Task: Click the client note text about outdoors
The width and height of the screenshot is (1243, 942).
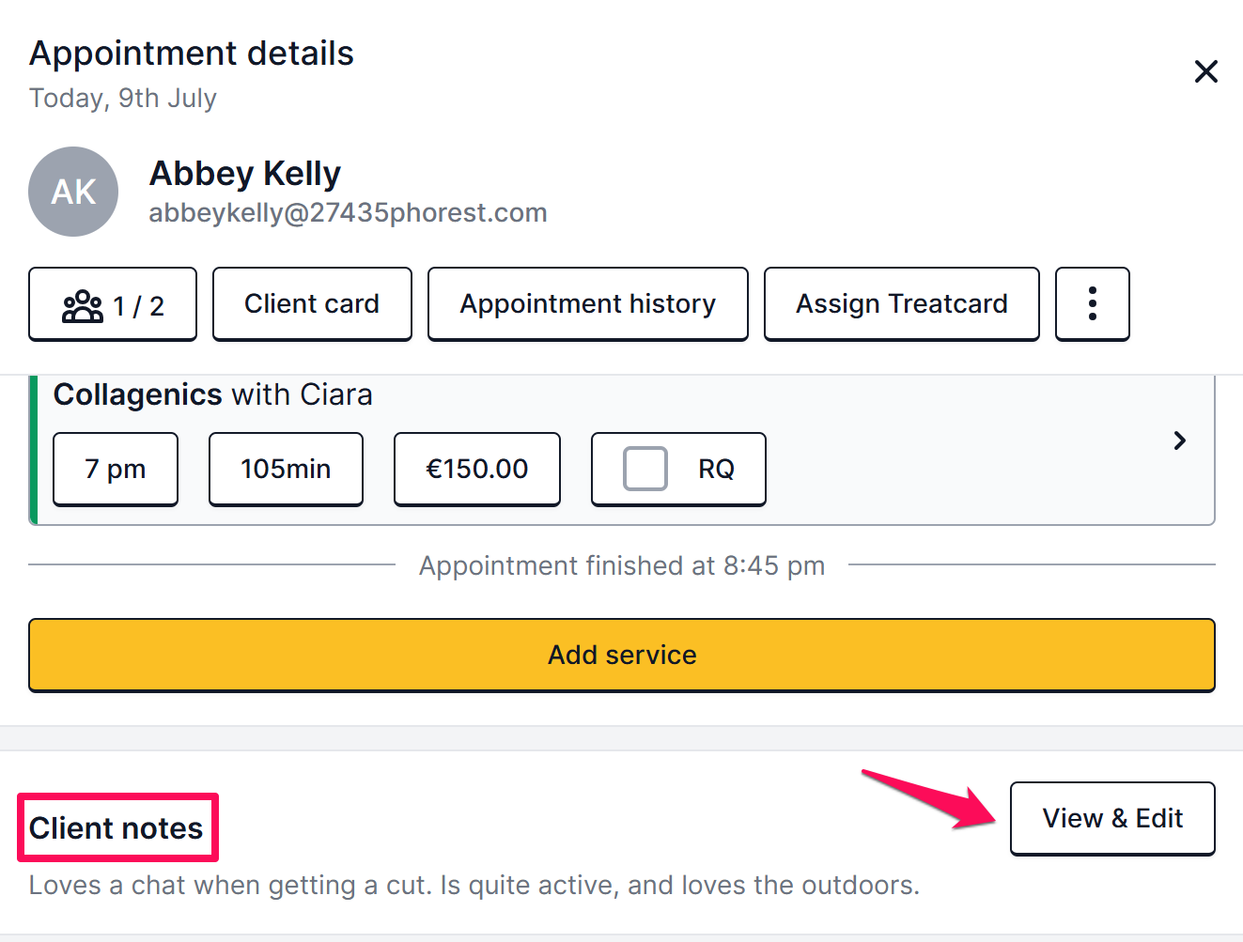Action: click(x=474, y=886)
